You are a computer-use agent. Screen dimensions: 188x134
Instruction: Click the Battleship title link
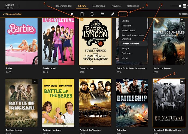(x=122, y=130)
